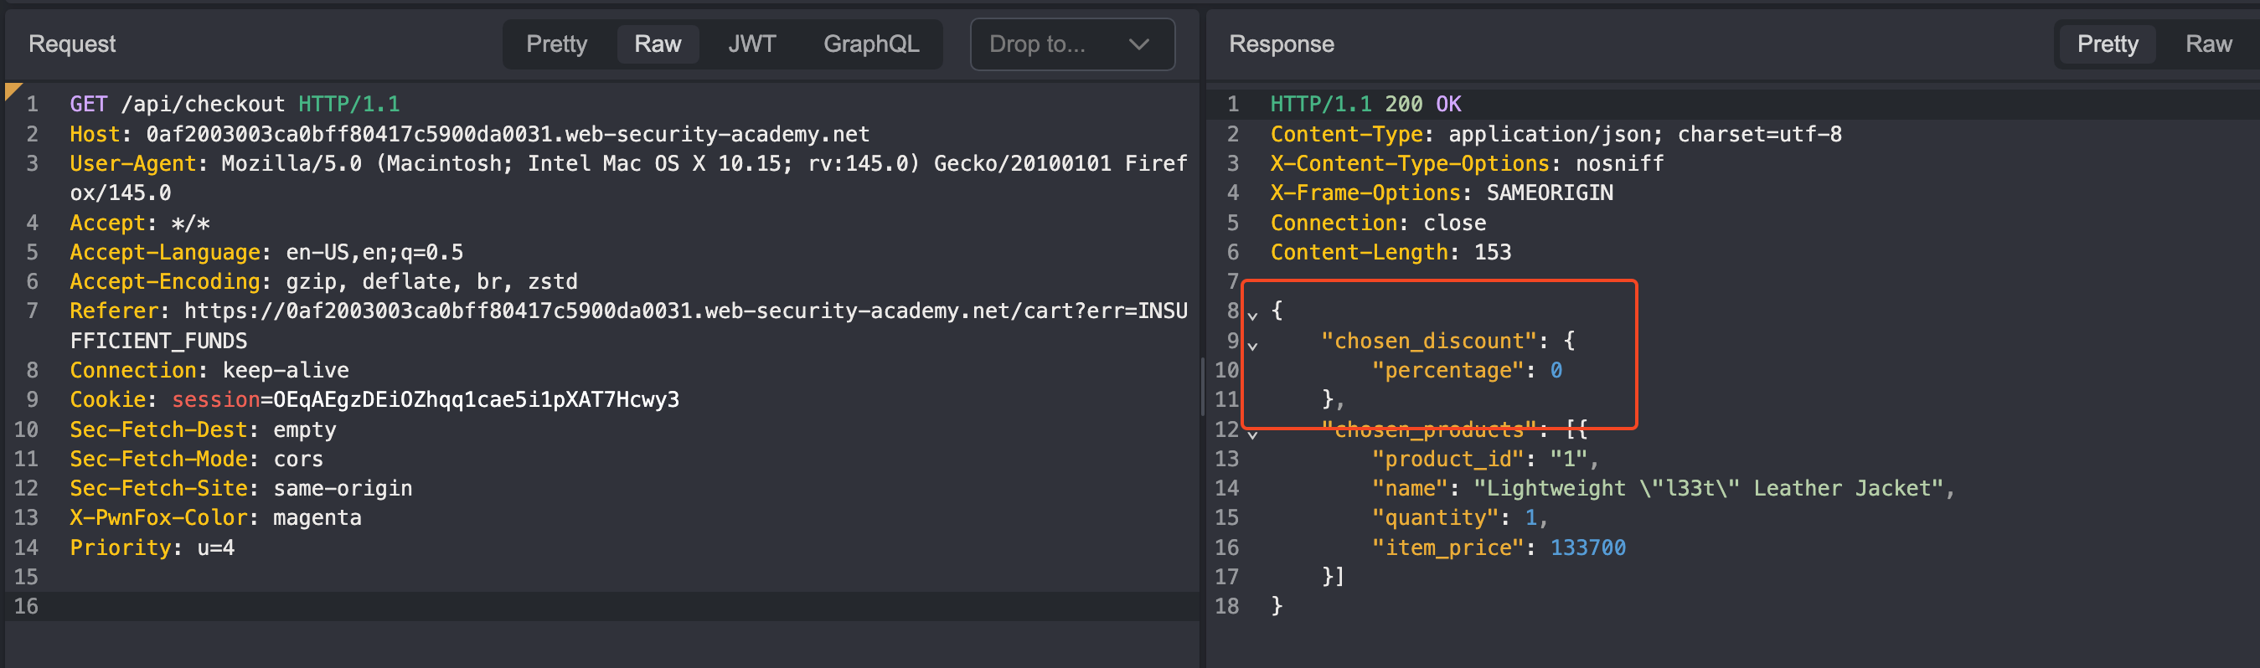Select the Pretty tab in Response panel
Viewport: 2260px width, 668px height.
pos(2107,44)
